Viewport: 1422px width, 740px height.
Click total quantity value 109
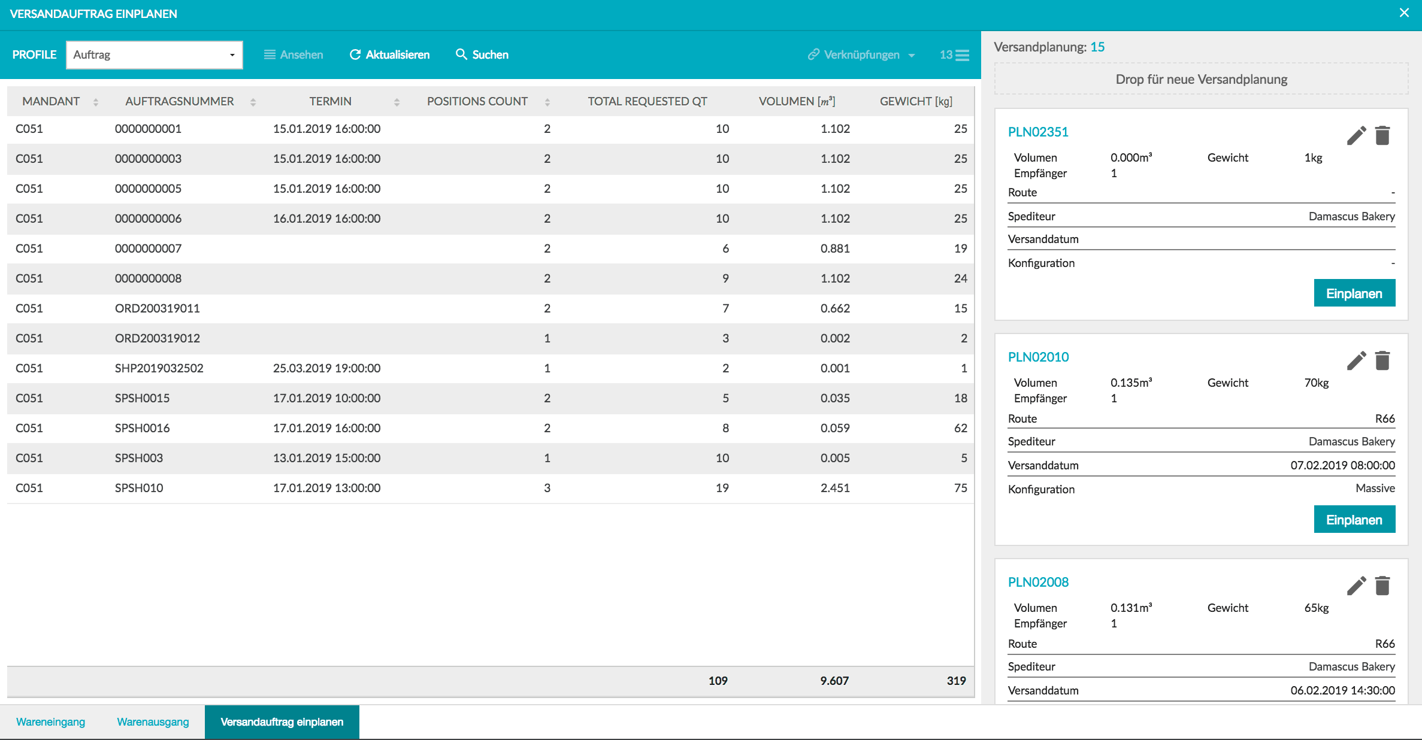pyautogui.click(x=718, y=681)
